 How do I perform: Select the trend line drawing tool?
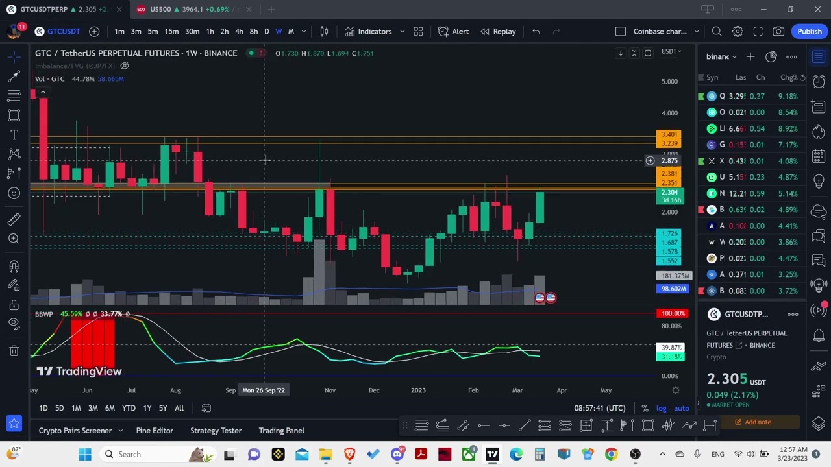[x=14, y=77]
